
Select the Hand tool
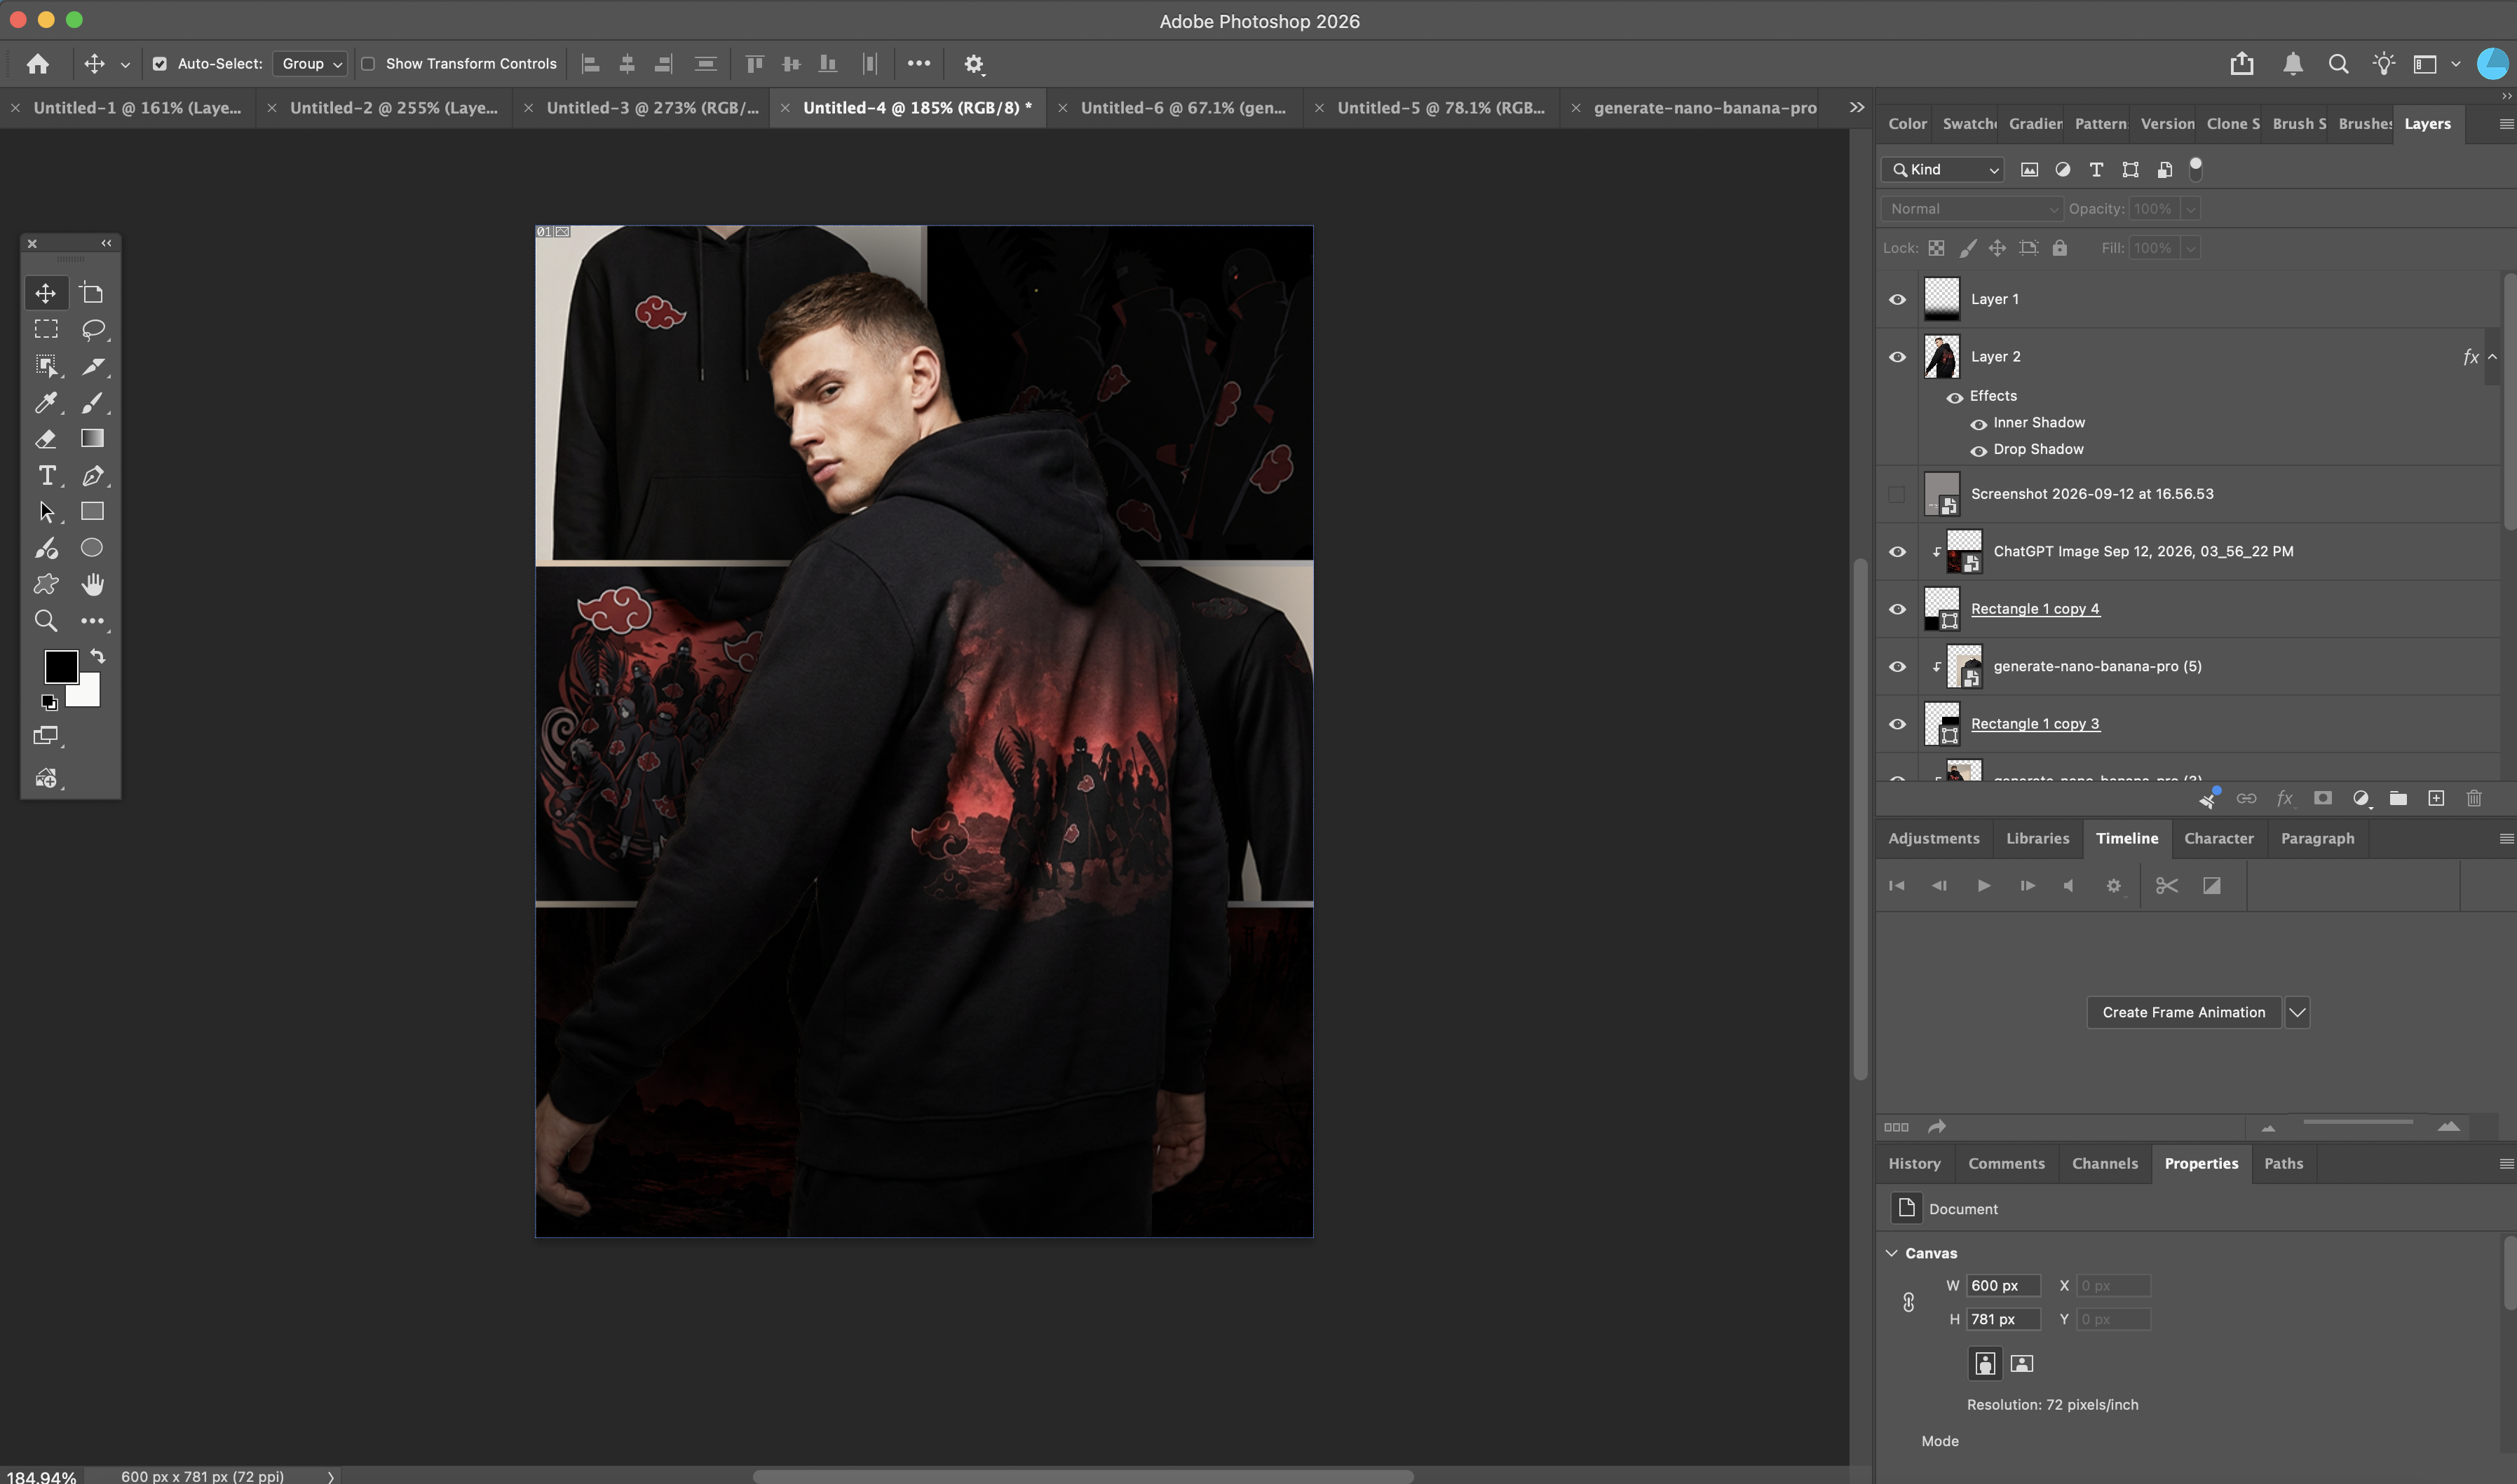tap(93, 584)
